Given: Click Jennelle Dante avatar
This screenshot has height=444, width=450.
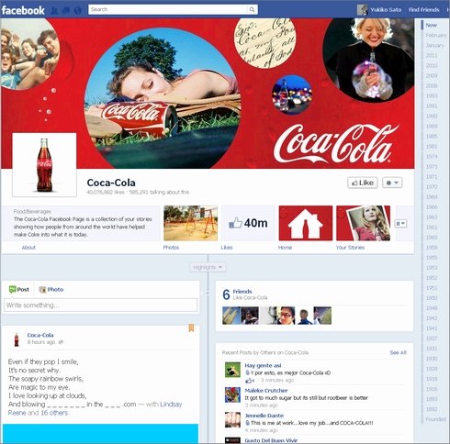Looking at the screenshot, I should [x=232, y=420].
